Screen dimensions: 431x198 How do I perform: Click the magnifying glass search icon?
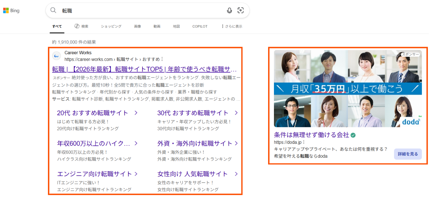coord(53,11)
